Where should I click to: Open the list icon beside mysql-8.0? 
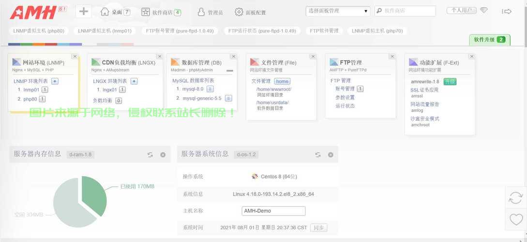coord(210,89)
